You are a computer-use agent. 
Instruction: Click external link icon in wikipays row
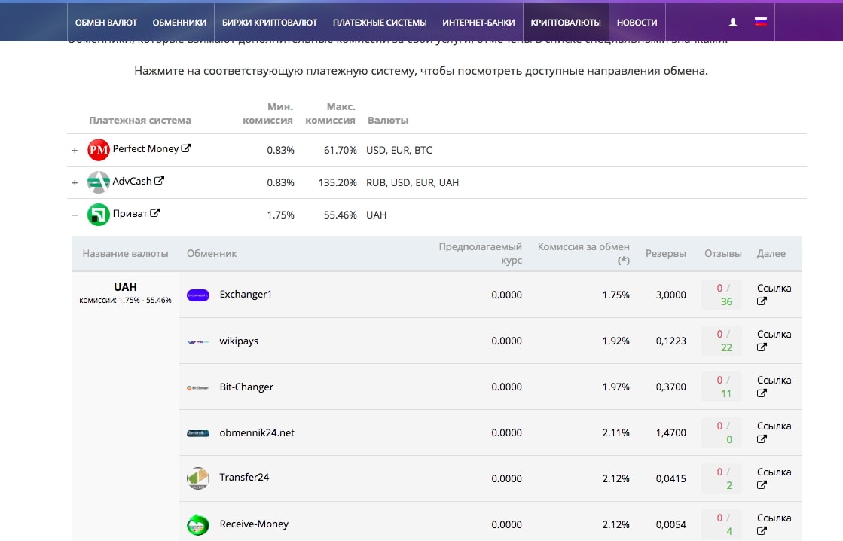pos(762,347)
